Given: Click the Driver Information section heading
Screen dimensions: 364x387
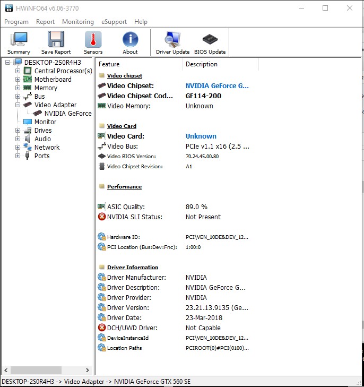Looking at the screenshot, I should point(133,267).
